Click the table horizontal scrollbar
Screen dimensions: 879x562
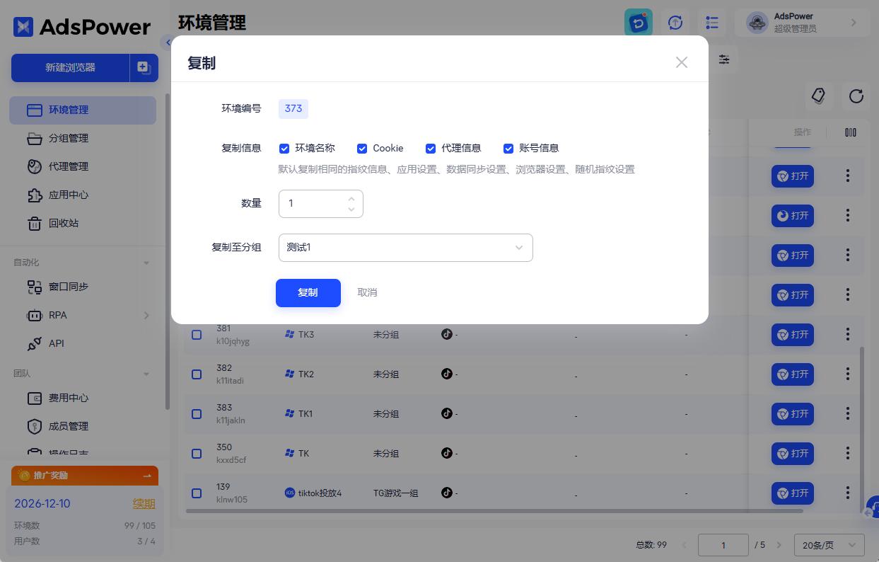pyautogui.click(x=495, y=510)
